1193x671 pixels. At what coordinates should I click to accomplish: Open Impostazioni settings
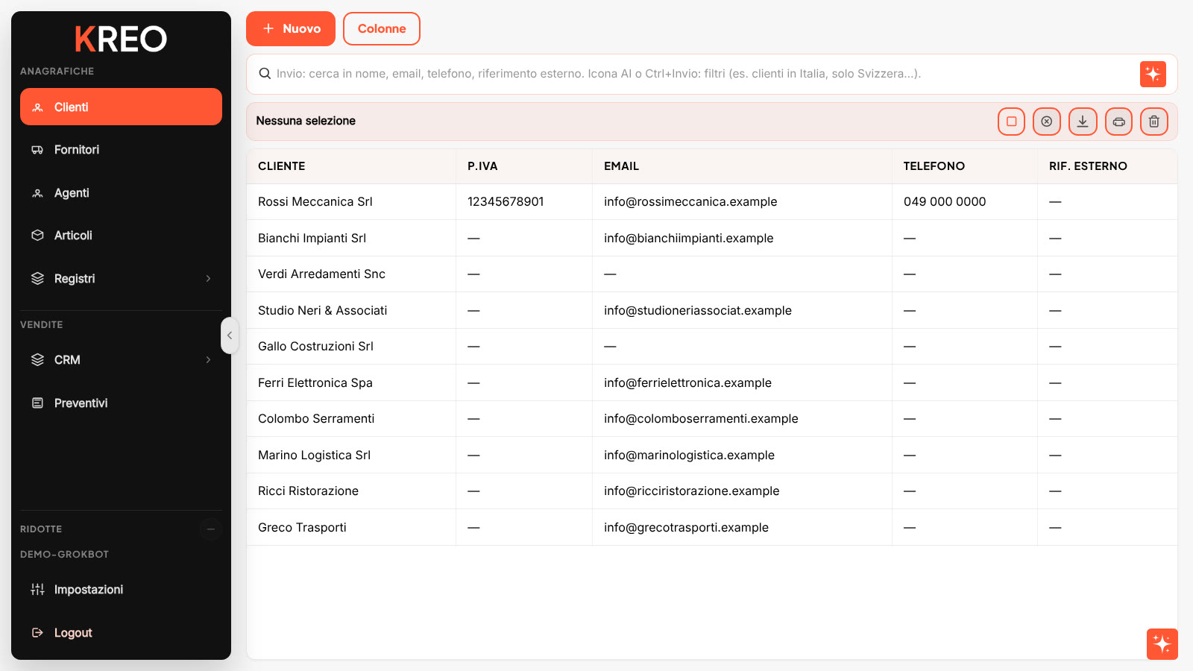click(x=121, y=590)
